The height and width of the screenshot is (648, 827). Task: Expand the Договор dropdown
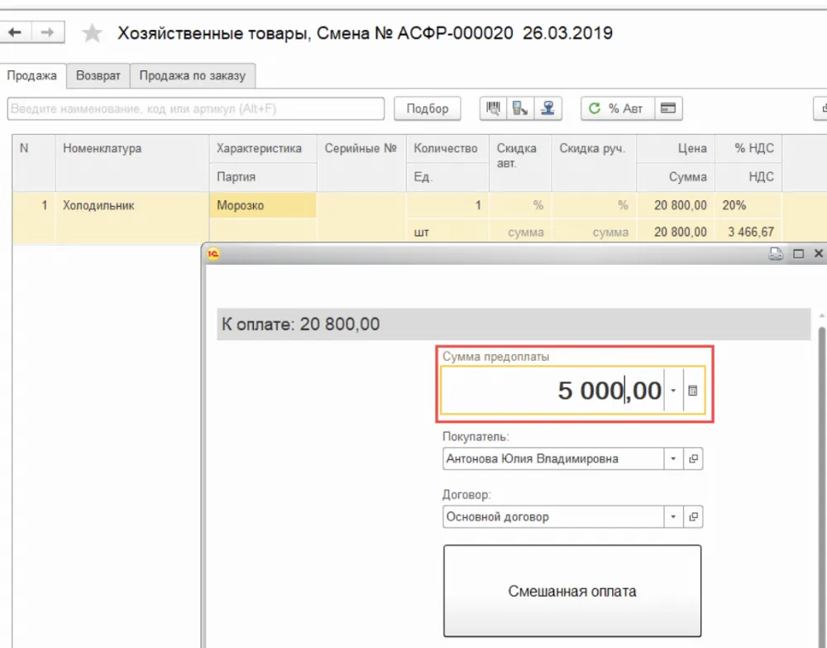[674, 516]
